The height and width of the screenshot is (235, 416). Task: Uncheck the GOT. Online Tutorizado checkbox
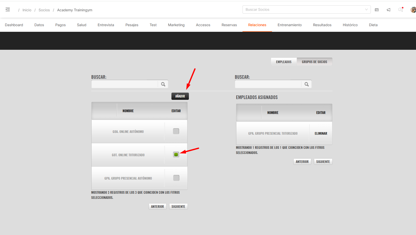pyautogui.click(x=176, y=154)
